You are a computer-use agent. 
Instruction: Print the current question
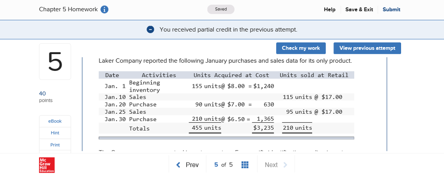(x=55, y=145)
